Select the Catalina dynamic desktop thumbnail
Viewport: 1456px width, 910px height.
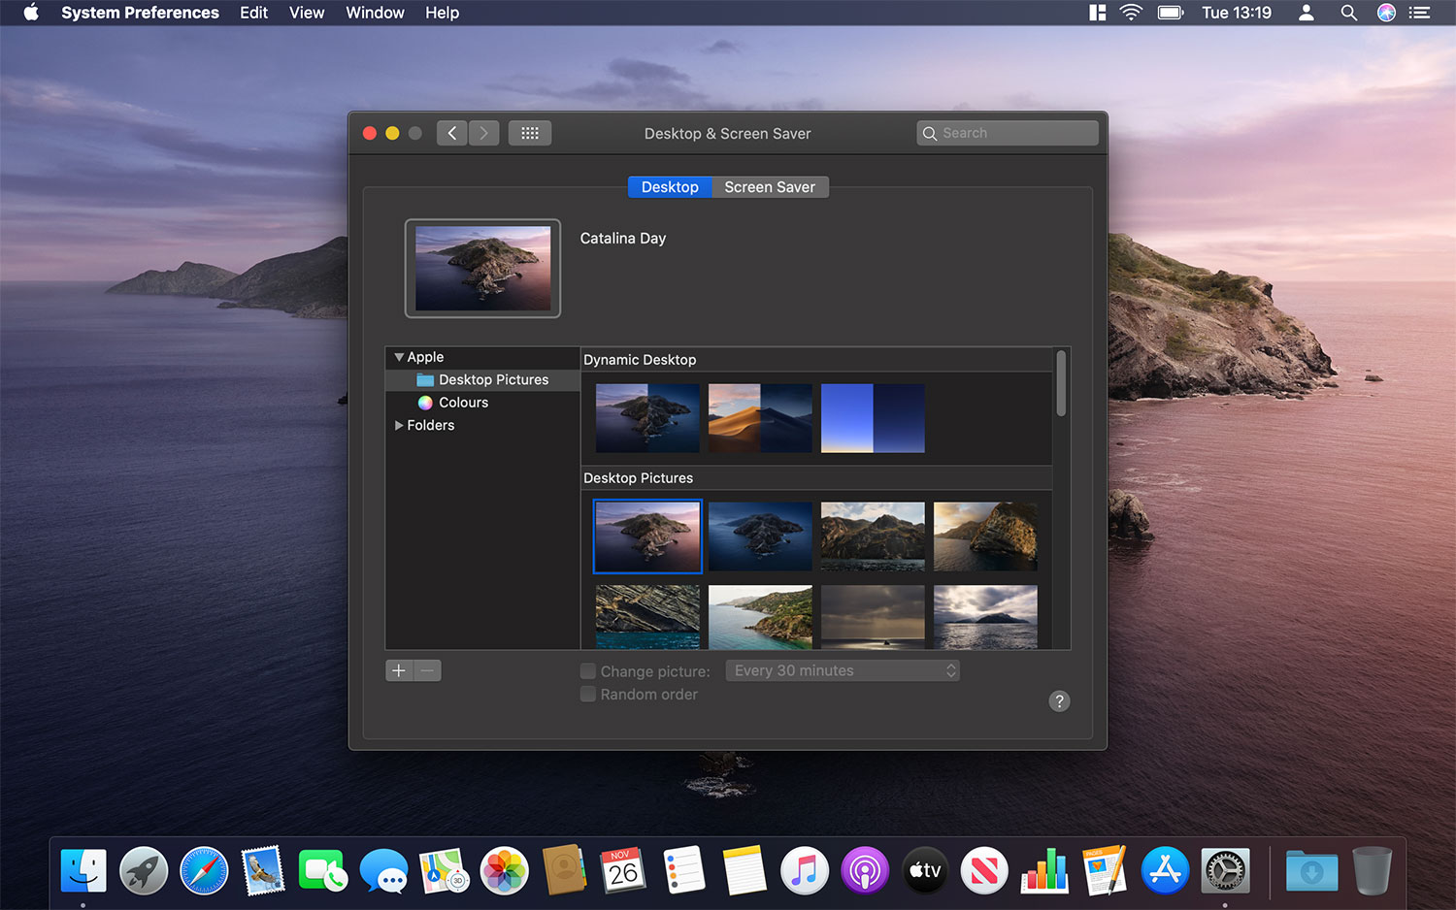646,418
